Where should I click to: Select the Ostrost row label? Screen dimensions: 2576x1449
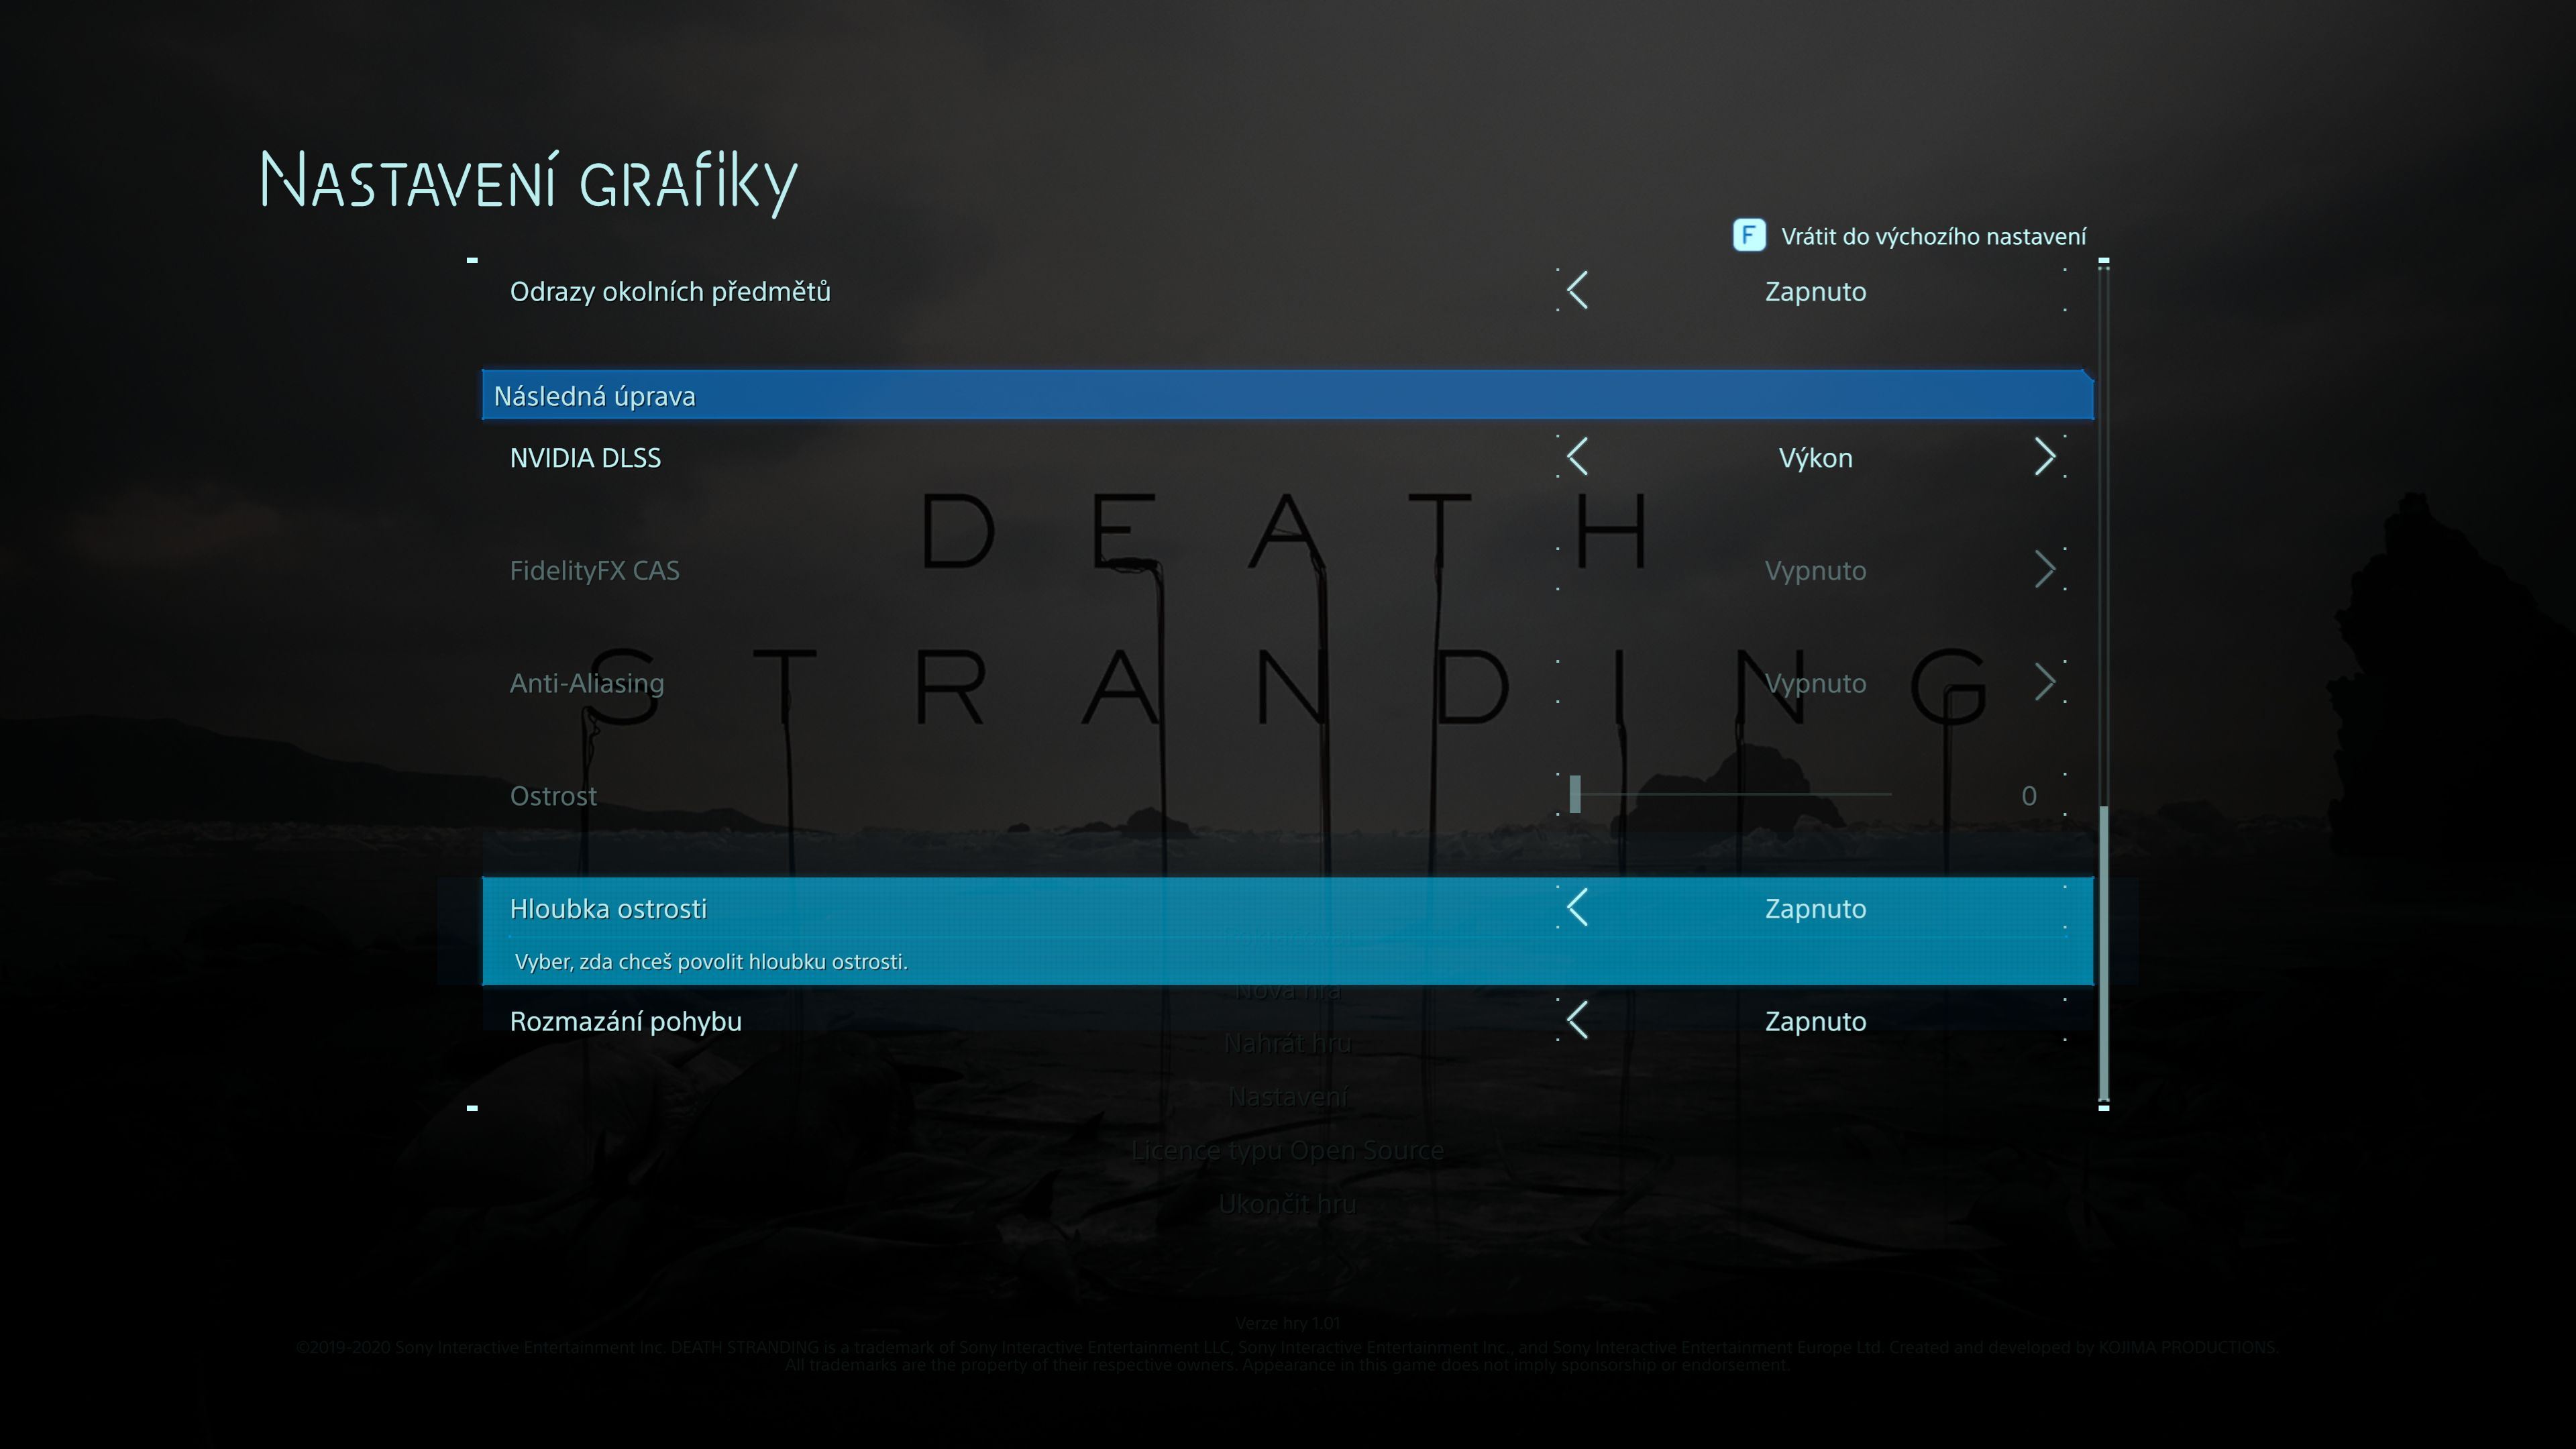pos(553,796)
